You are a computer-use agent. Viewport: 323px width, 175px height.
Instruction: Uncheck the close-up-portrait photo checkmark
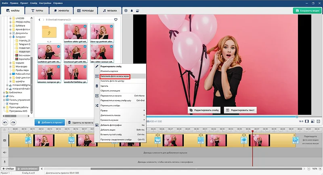tap(111, 26)
